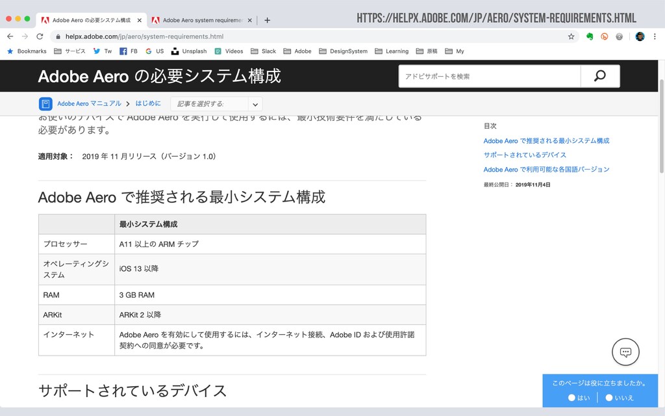Click the dropdown chevron beside 記事を選択する
The width and height of the screenshot is (665, 416).
255,105
